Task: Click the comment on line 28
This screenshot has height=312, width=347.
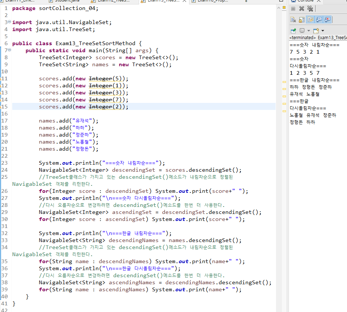Action: point(132,205)
